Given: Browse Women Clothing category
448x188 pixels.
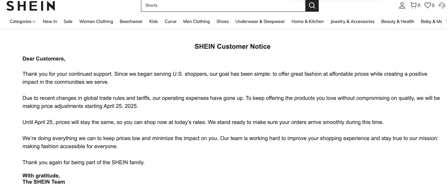Looking at the screenshot, I should point(96,21).
